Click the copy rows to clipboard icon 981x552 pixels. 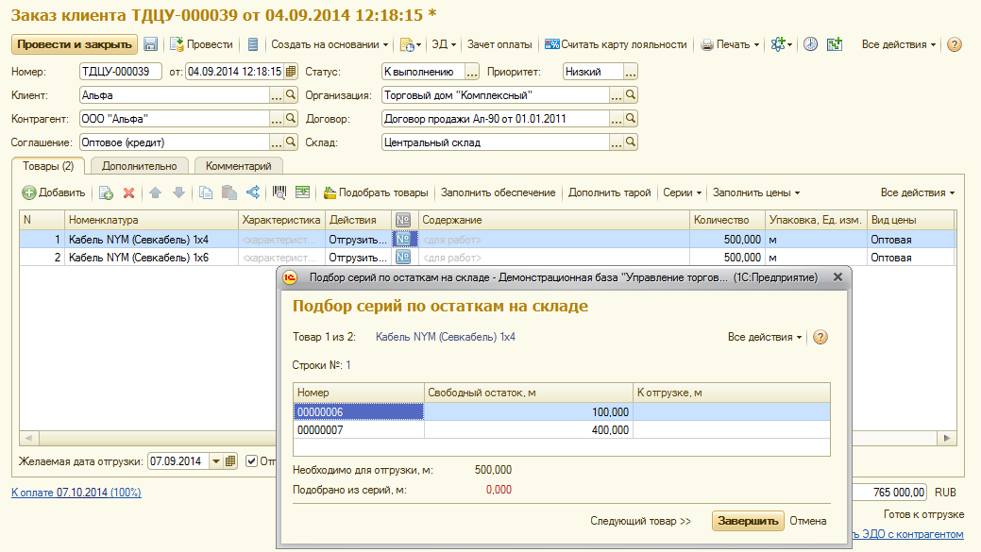205,192
